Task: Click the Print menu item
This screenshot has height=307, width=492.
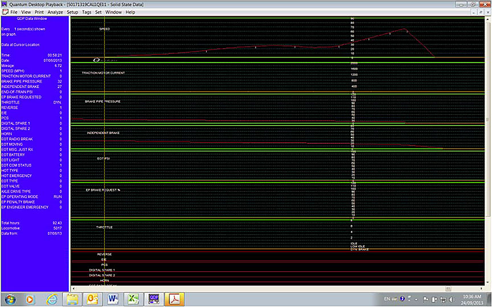Action: tap(39, 12)
